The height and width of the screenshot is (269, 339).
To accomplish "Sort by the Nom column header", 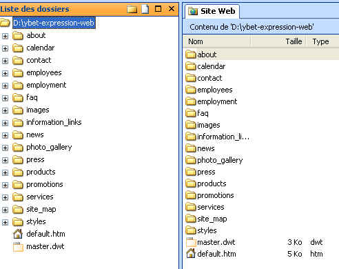I will point(217,41).
